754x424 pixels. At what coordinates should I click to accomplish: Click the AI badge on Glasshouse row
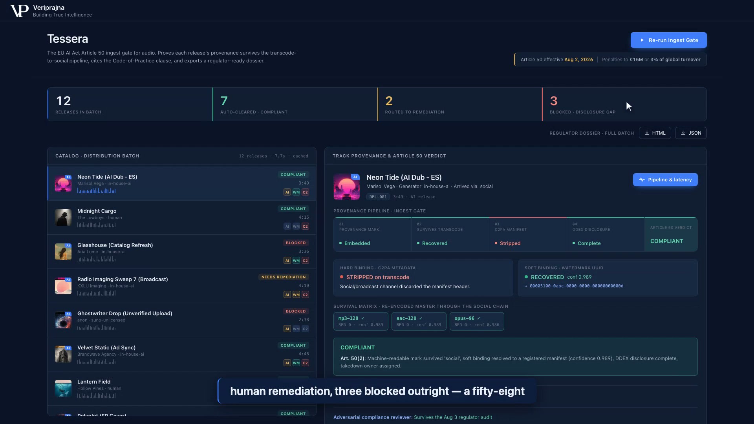287,260
